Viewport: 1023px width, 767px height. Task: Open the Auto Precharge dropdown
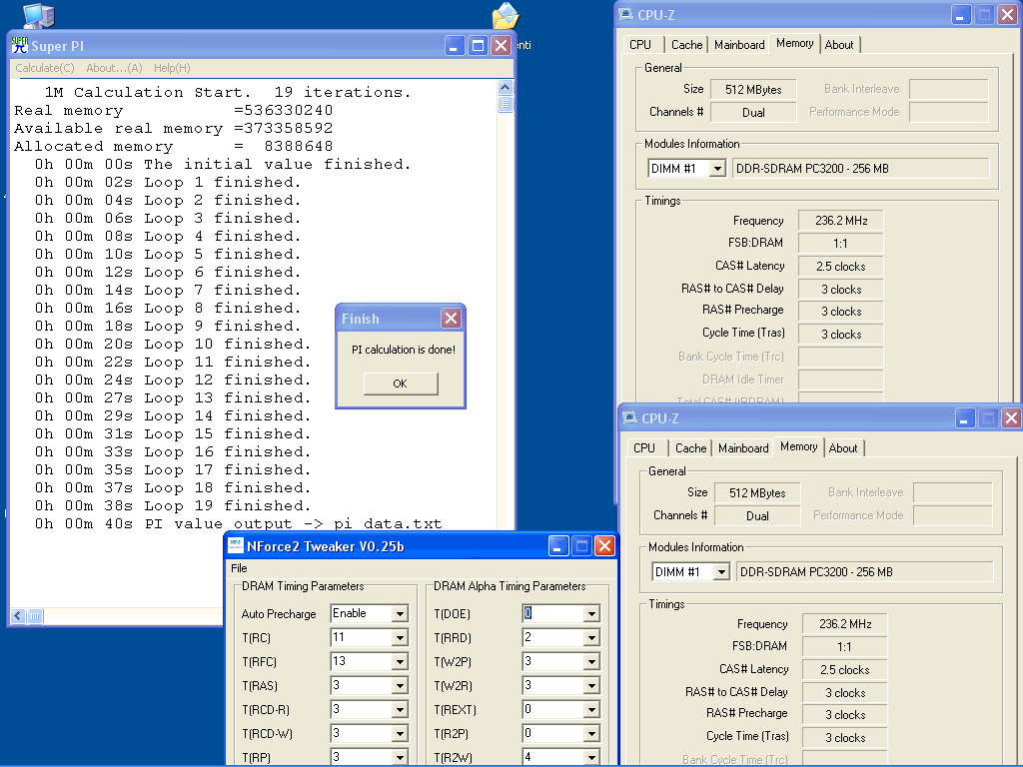coord(400,614)
